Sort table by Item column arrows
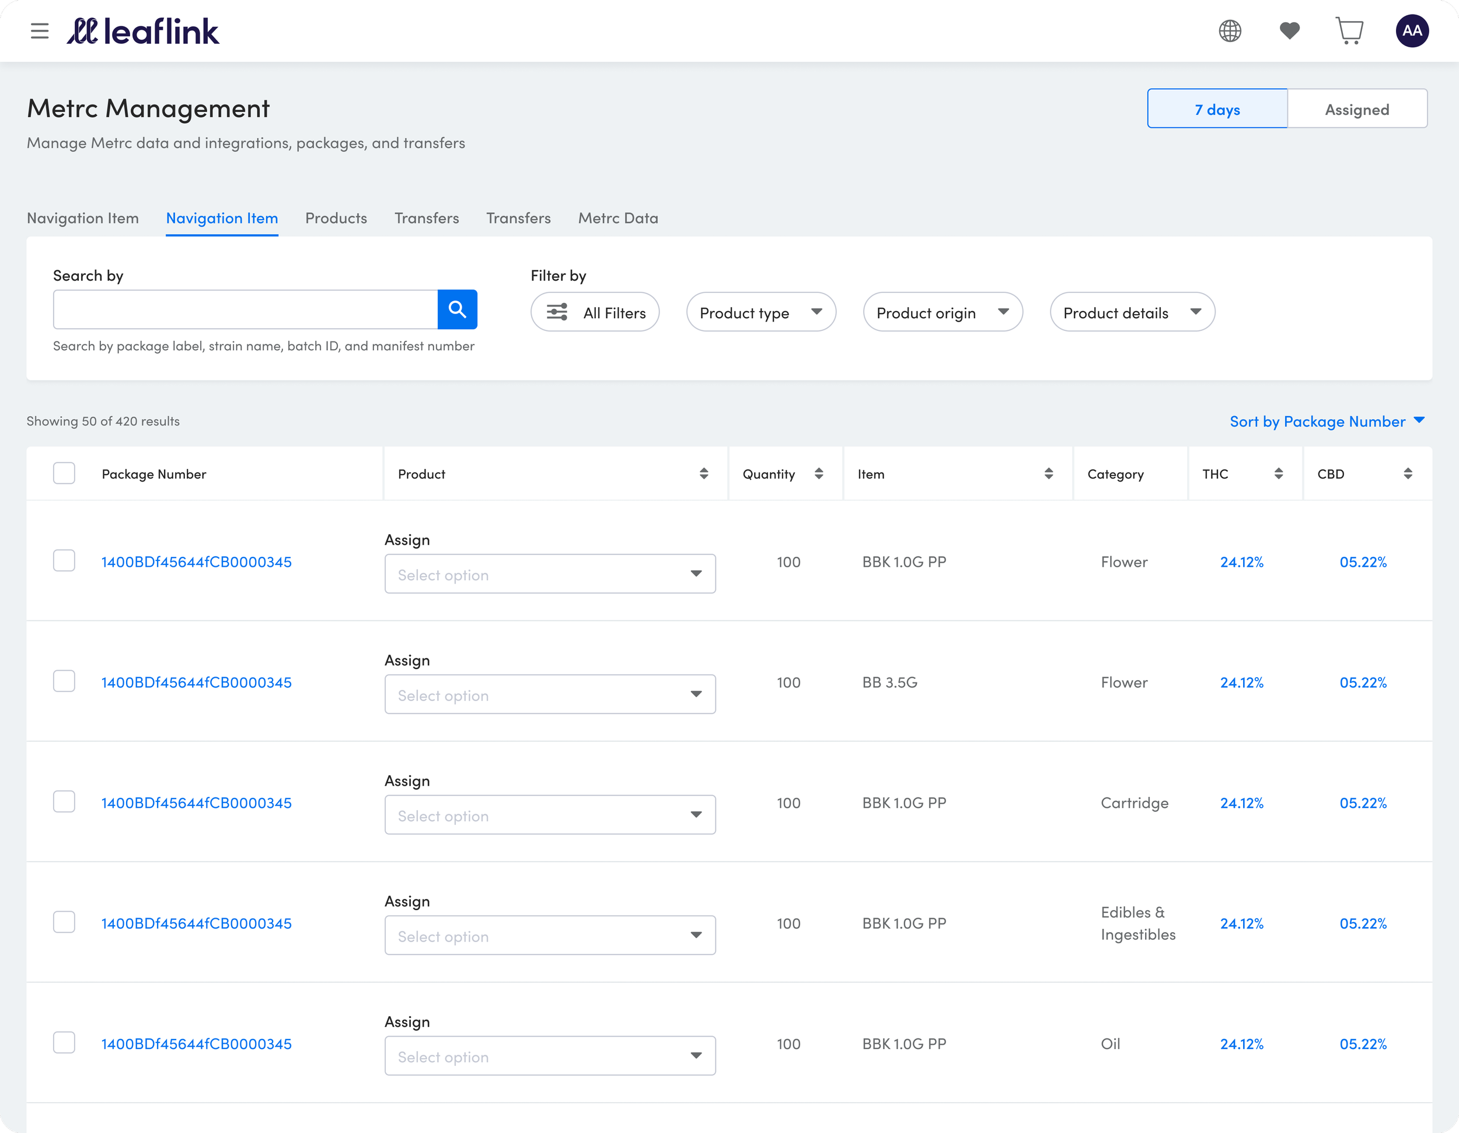1459x1133 pixels. pos(1048,473)
